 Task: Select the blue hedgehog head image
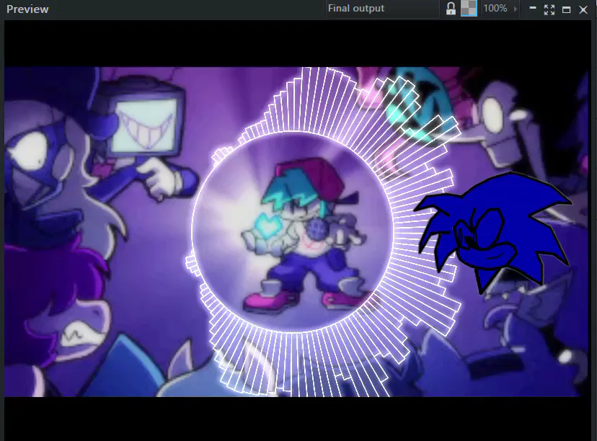coord(492,233)
